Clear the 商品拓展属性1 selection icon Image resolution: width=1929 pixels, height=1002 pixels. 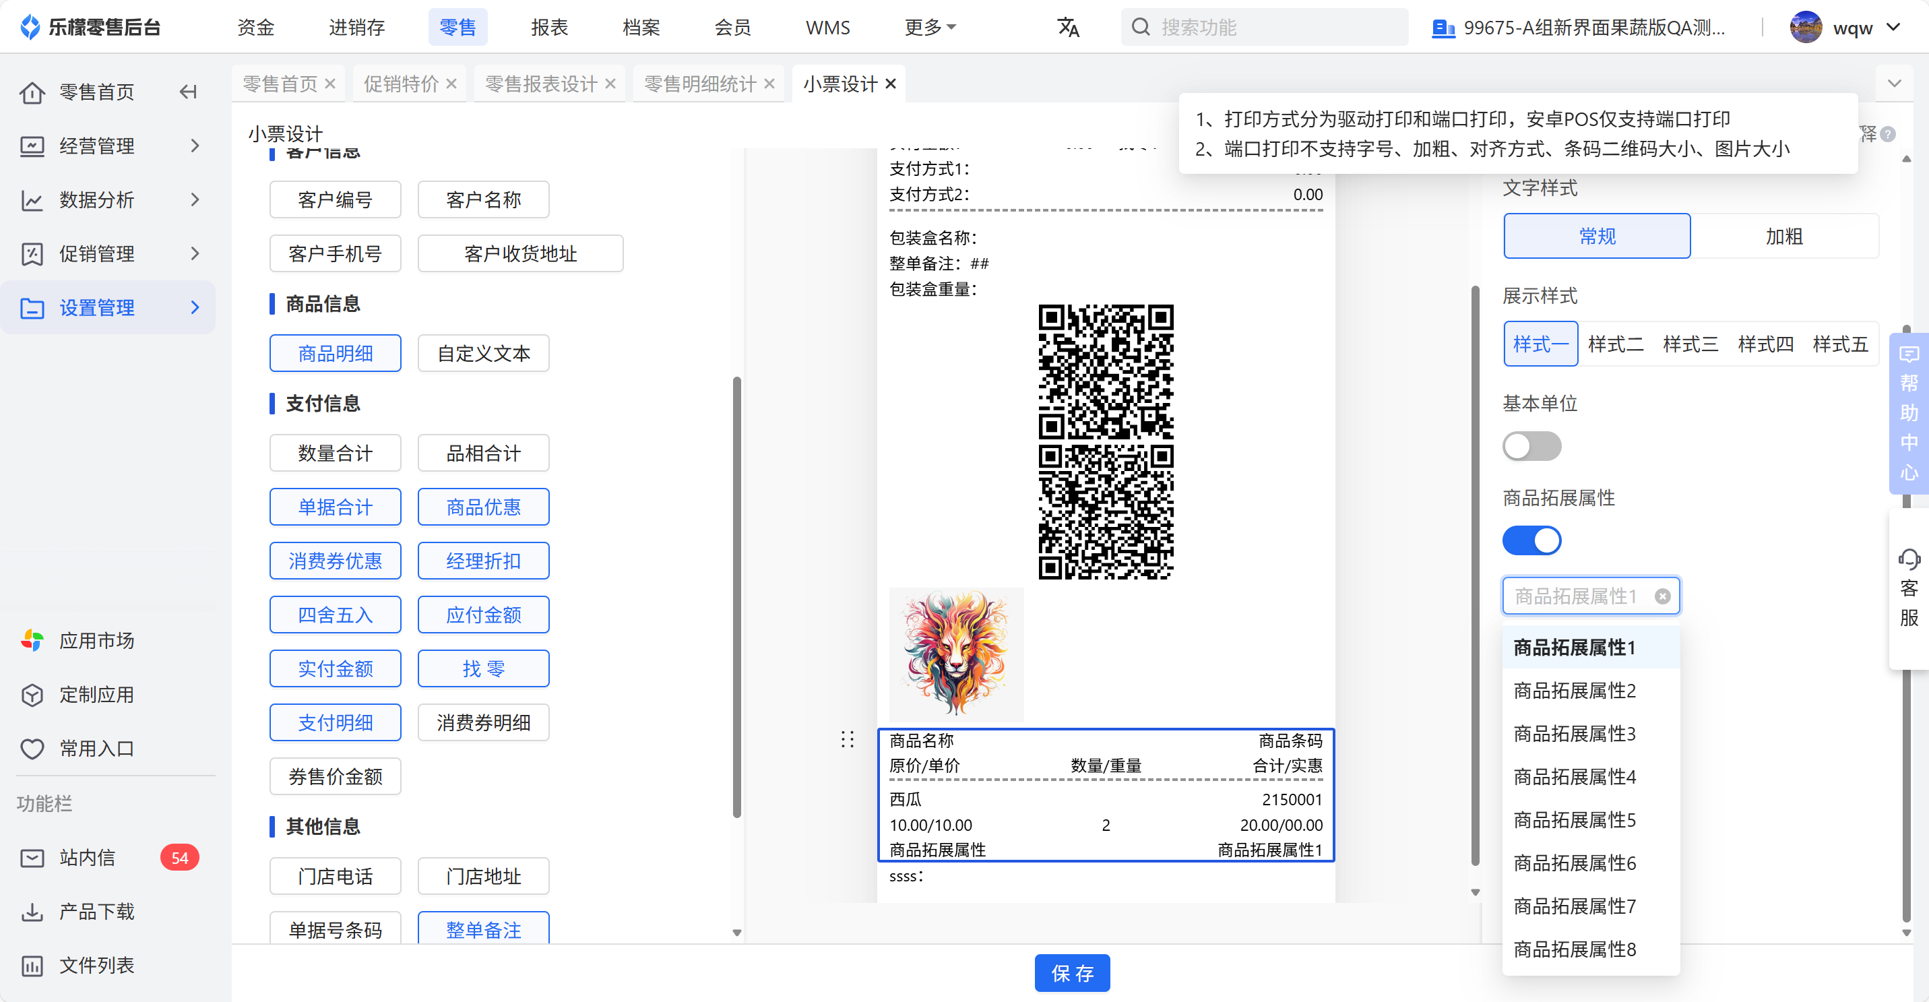(x=1662, y=596)
